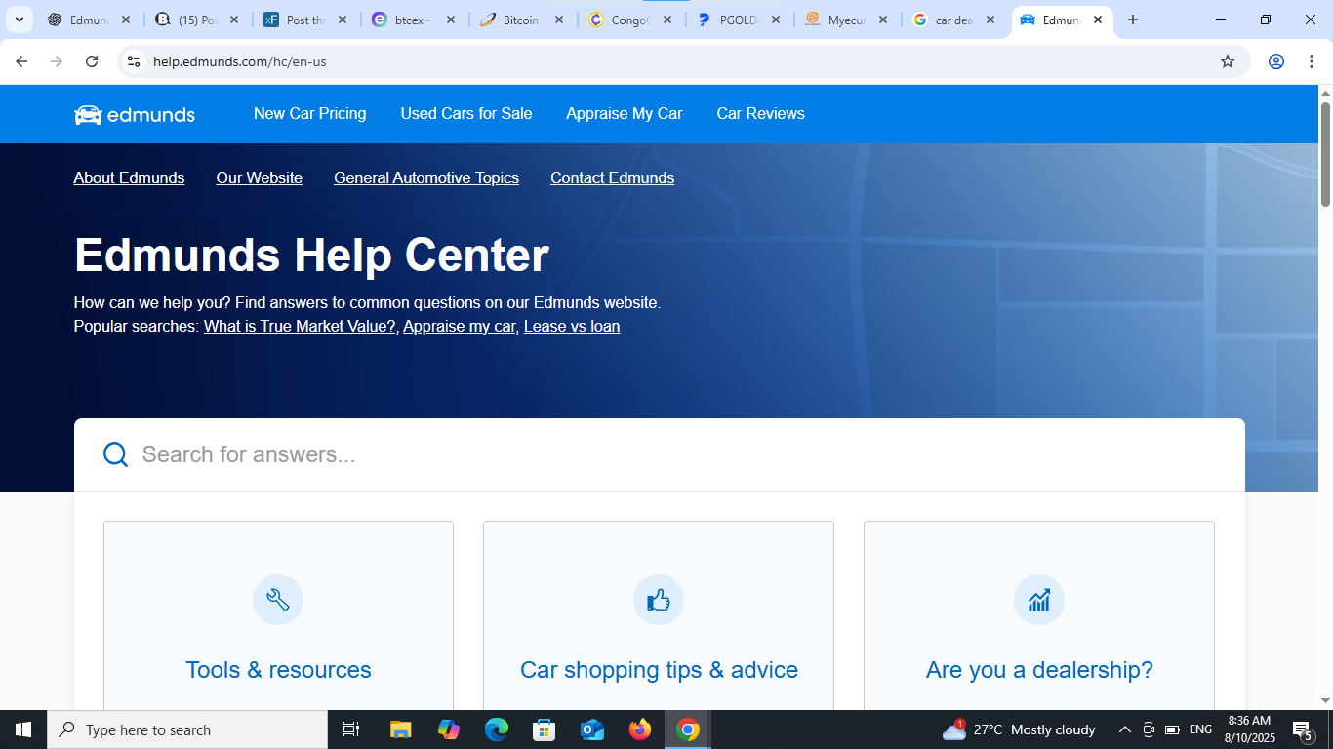Open the Chrome profile icon

pyautogui.click(x=1275, y=61)
